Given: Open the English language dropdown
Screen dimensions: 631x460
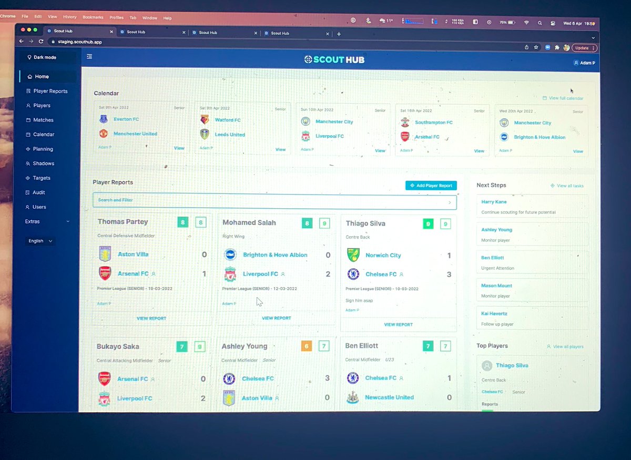Looking at the screenshot, I should point(39,241).
